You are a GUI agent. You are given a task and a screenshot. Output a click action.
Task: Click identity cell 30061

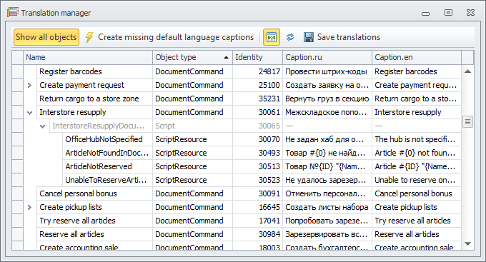257,112
